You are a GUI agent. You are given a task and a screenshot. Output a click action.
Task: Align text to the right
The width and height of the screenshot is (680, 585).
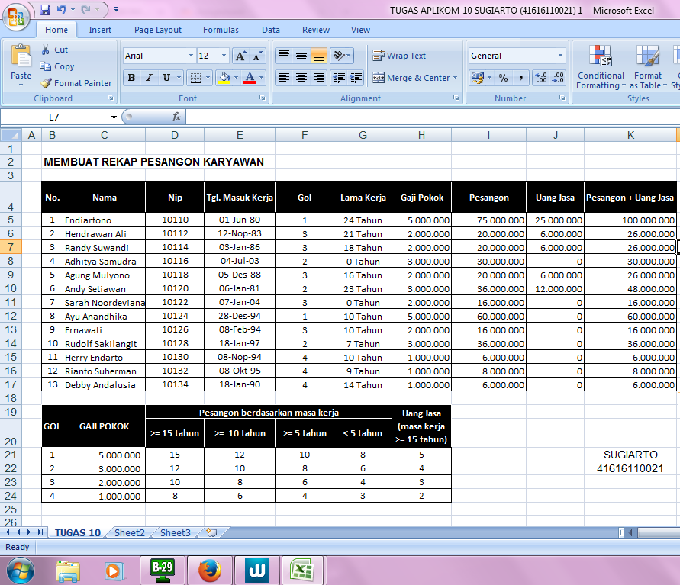(319, 78)
